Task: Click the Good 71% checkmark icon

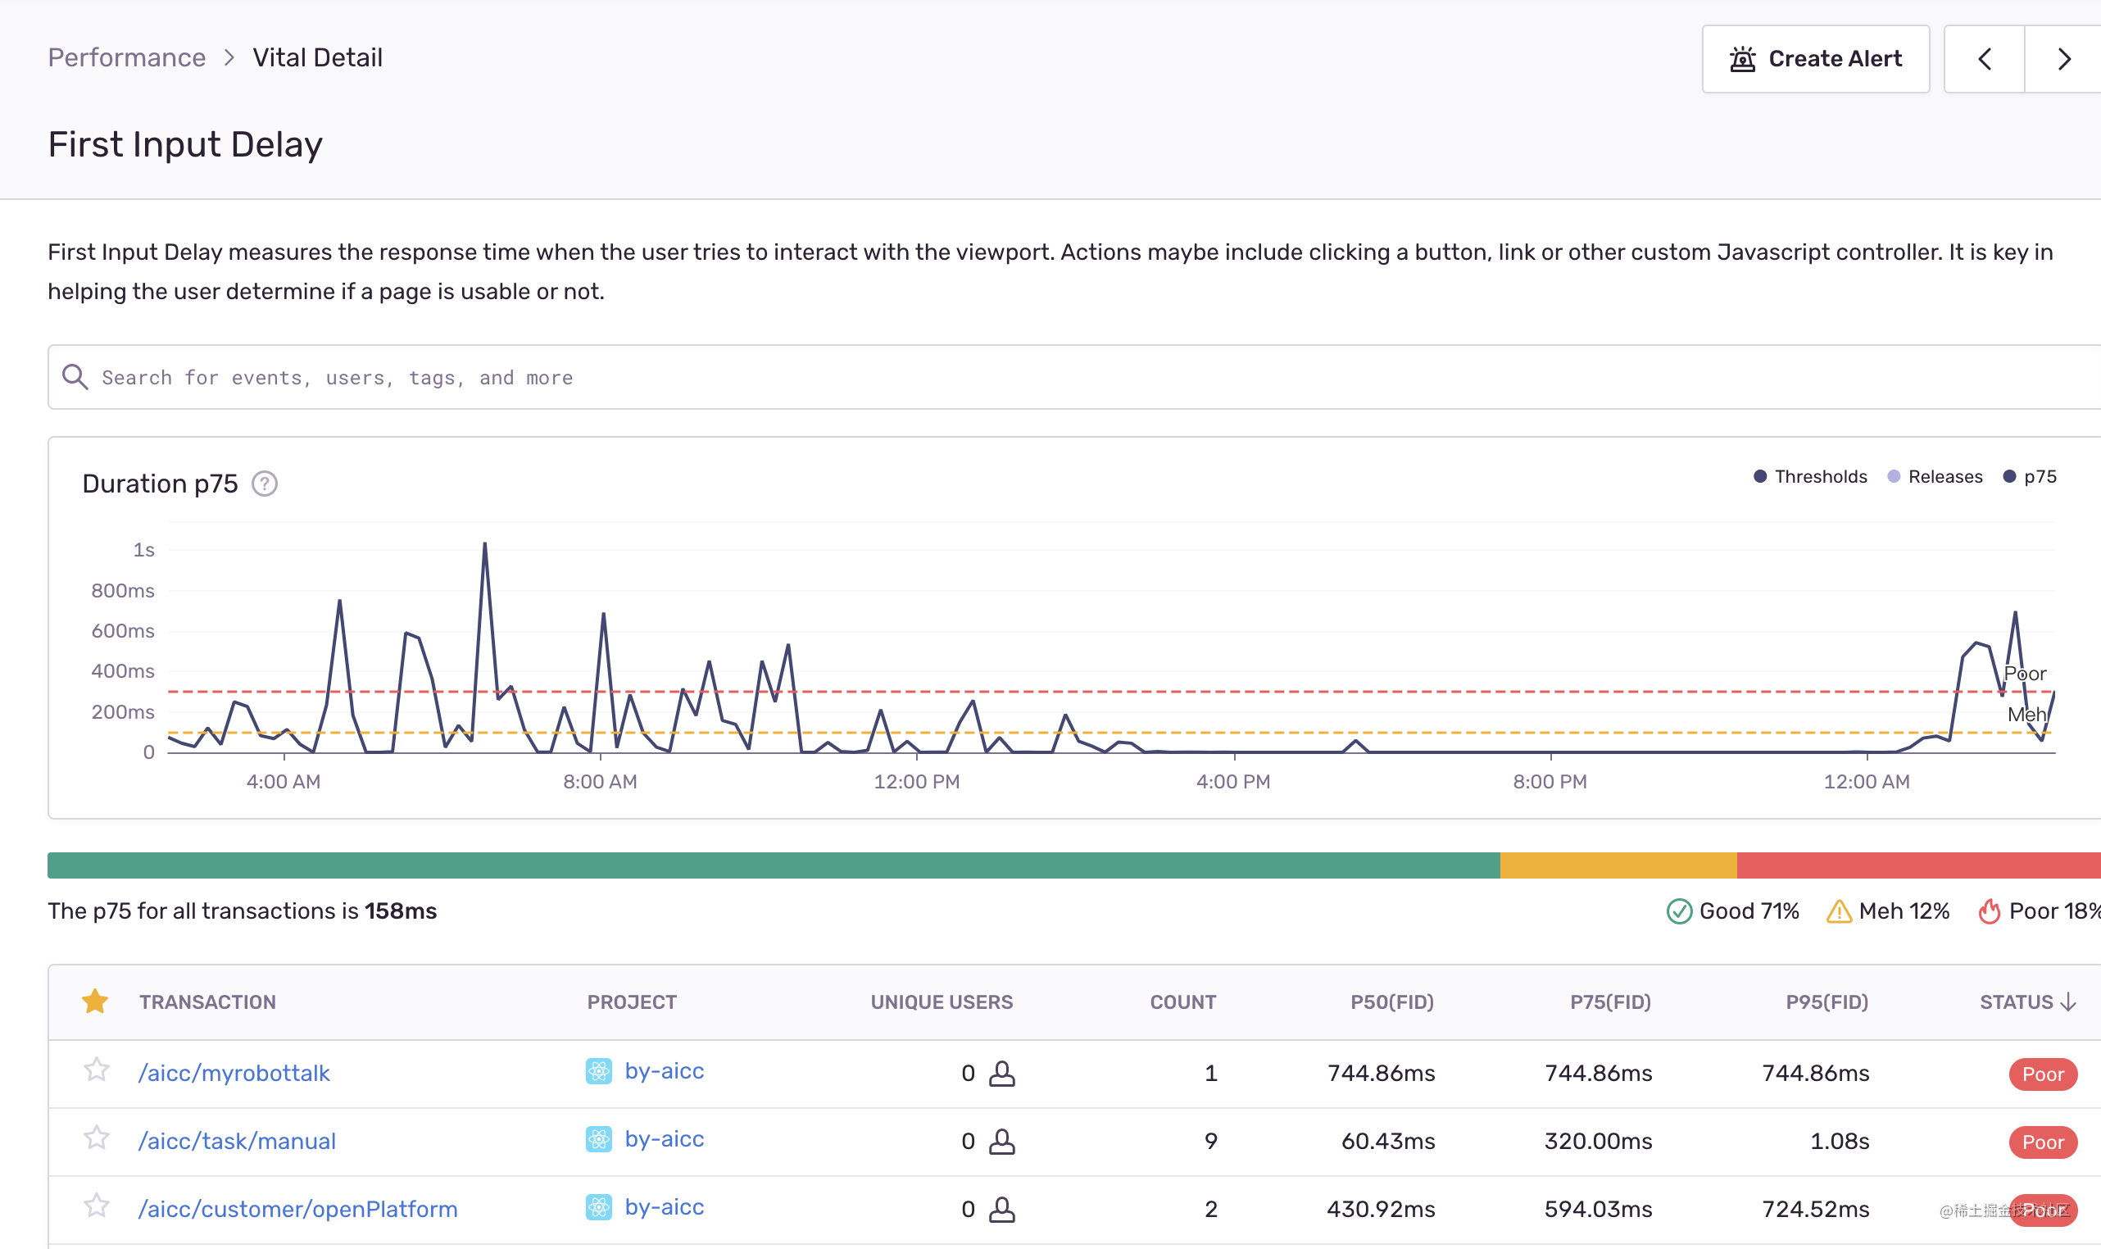Action: [1679, 911]
